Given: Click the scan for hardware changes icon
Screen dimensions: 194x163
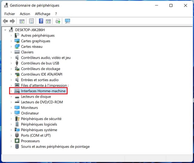Looking at the screenshot, I should [x=67, y=21].
